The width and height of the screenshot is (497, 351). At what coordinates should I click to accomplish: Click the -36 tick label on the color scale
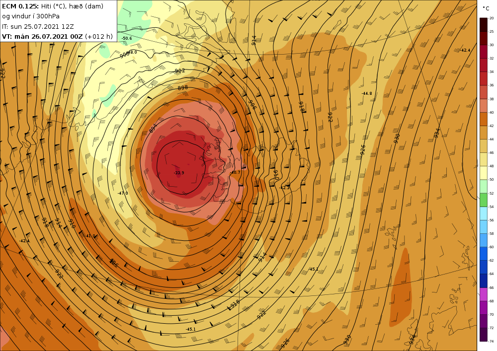492,85
